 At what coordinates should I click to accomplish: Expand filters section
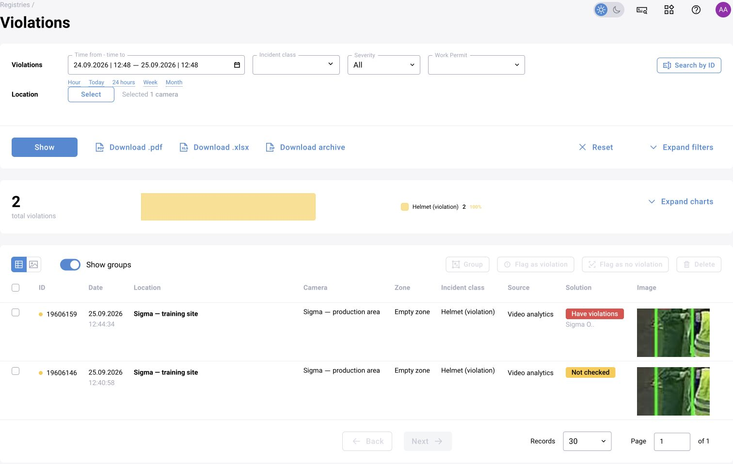coord(681,147)
